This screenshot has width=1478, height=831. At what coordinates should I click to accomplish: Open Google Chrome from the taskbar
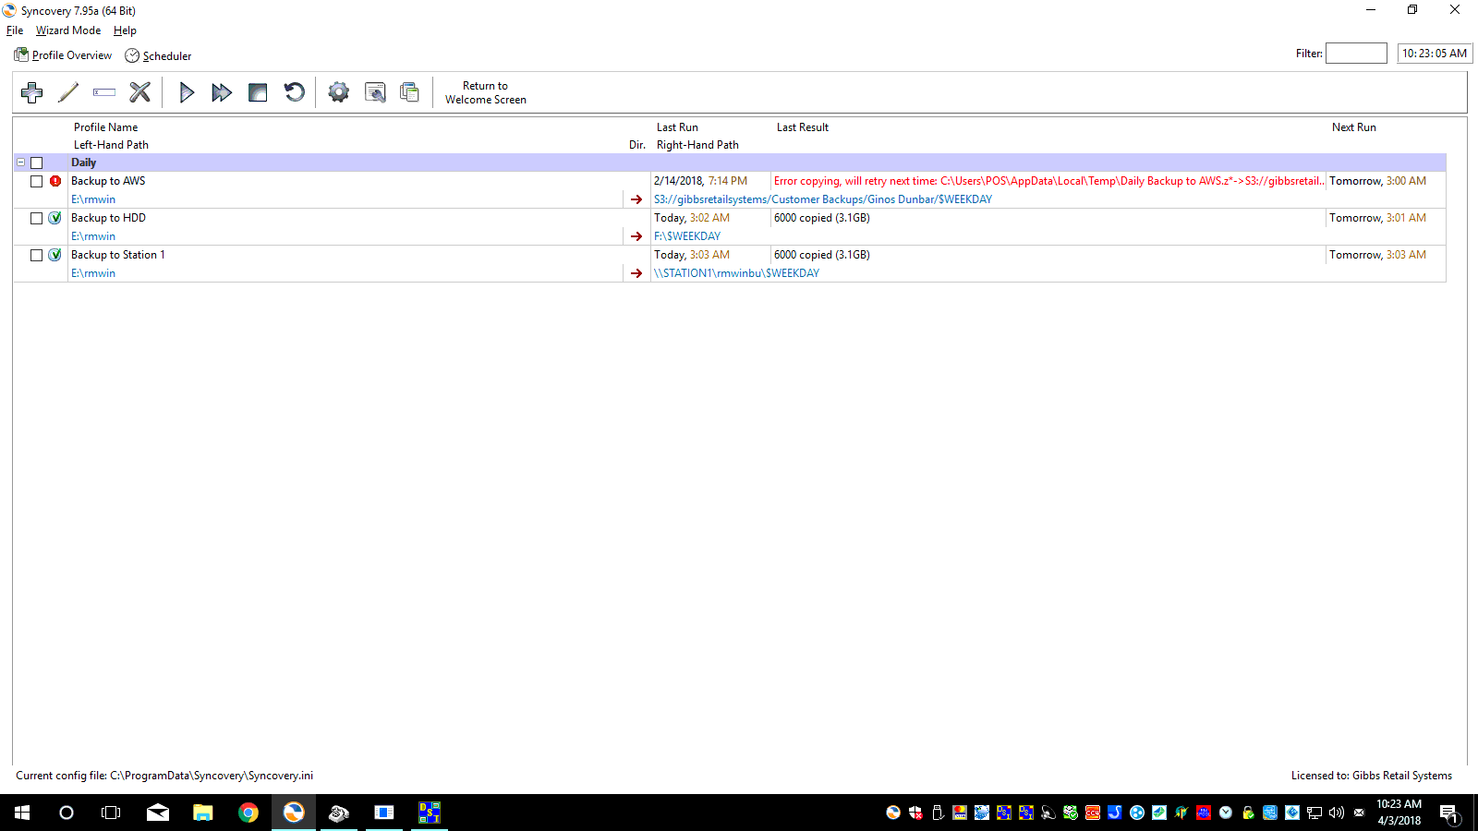click(x=248, y=813)
